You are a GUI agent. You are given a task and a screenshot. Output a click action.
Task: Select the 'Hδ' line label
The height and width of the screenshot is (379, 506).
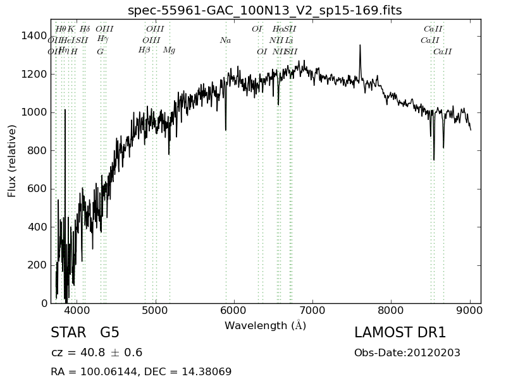coord(85,29)
